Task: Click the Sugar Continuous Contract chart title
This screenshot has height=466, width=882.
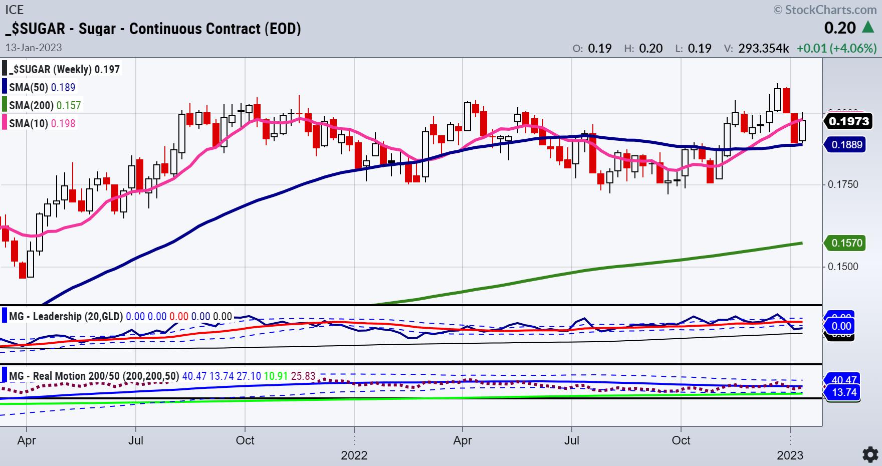Action: pos(153,29)
